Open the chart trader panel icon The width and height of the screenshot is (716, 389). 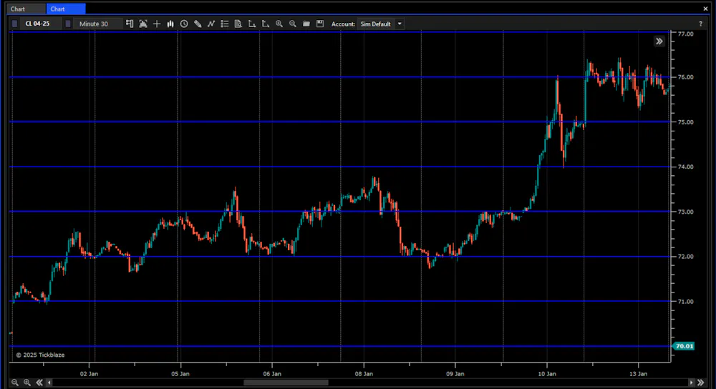click(130, 24)
